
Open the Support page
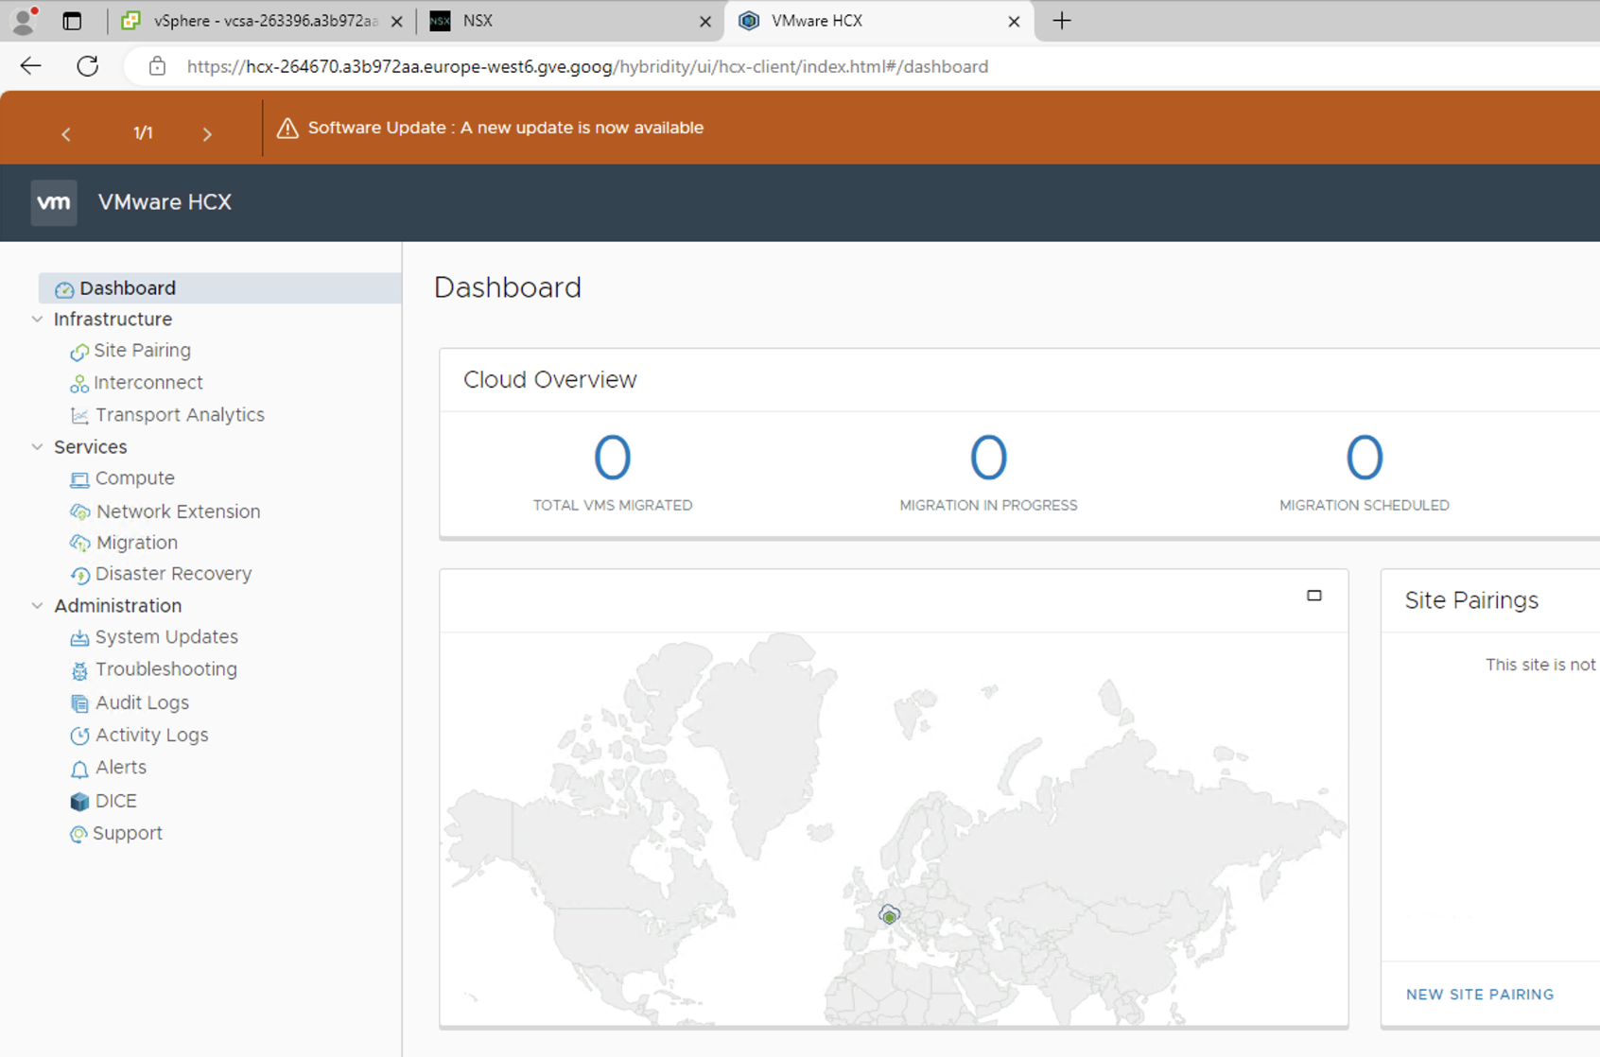pos(128,833)
